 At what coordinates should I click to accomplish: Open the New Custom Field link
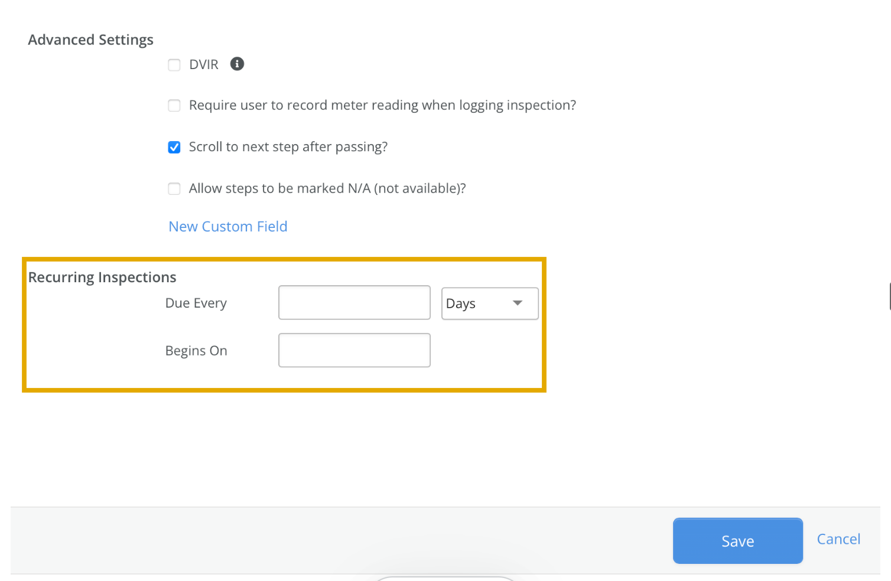point(228,227)
